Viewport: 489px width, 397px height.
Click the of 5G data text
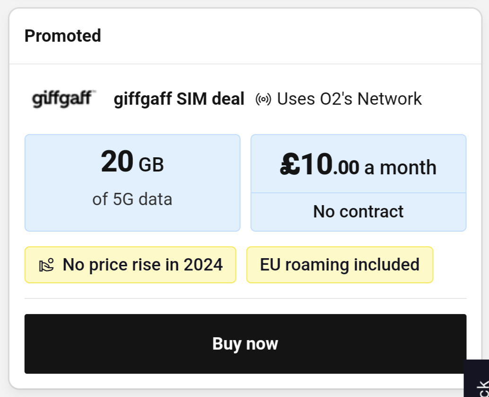[x=132, y=199]
